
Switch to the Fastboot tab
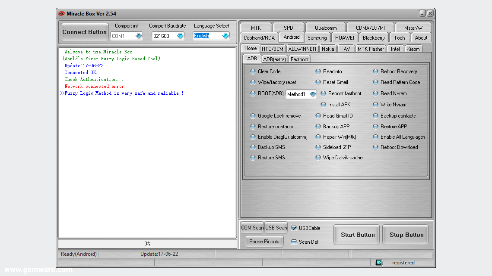(x=299, y=59)
